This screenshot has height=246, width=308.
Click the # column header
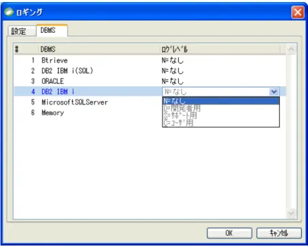pyautogui.click(x=26, y=49)
